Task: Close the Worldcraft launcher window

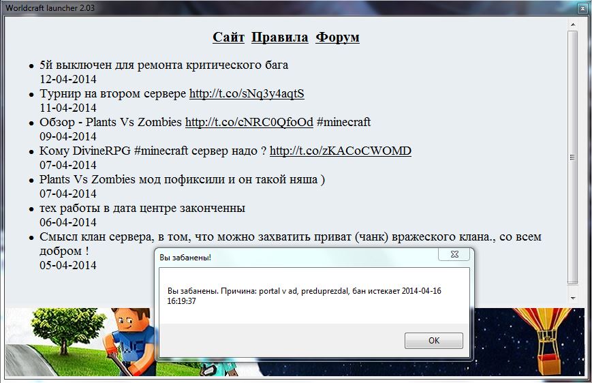Action: (x=582, y=8)
